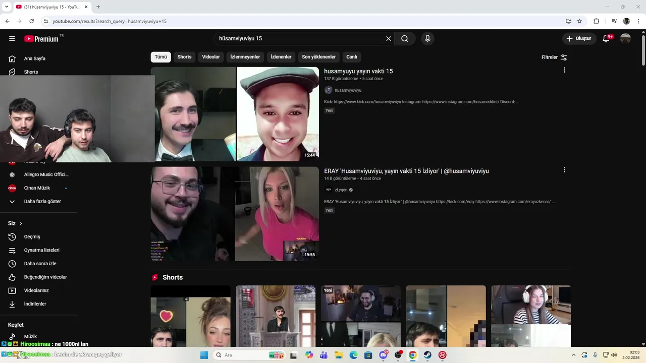Reload the browser page
The image size is (646, 363).
[31, 21]
